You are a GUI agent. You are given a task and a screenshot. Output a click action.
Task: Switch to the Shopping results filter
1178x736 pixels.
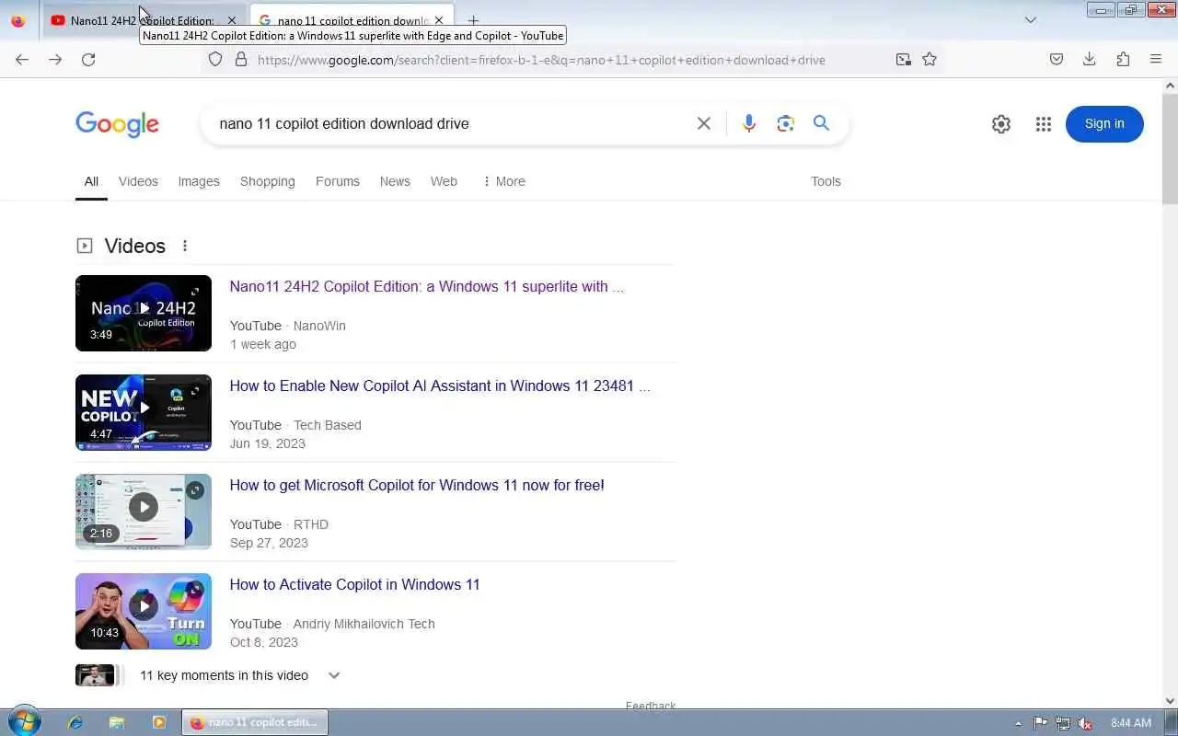click(268, 181)
